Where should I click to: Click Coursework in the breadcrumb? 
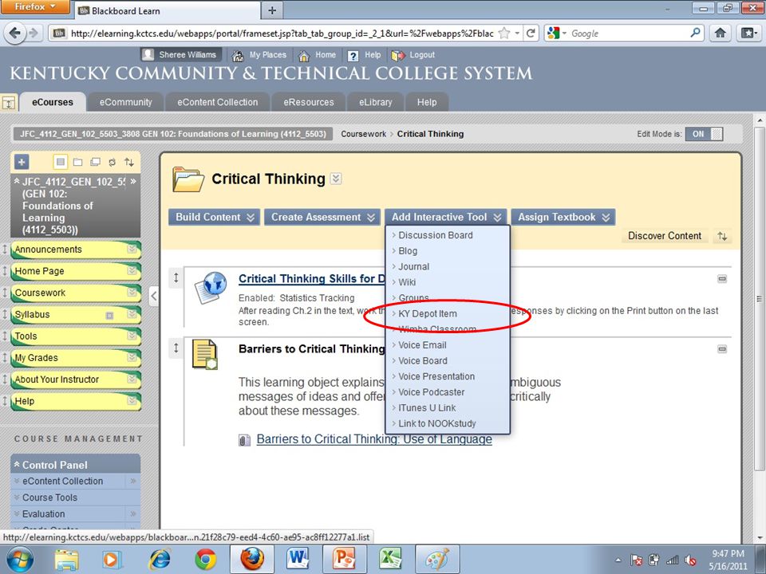click(x=364, y=134)
